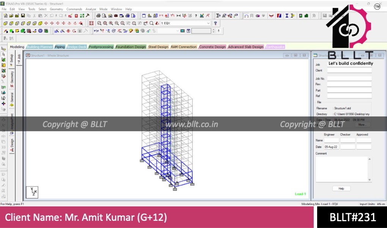Click the Engineer Date field showing 05-Aug-22
387x228 pixels.
[x=331, y=147]
